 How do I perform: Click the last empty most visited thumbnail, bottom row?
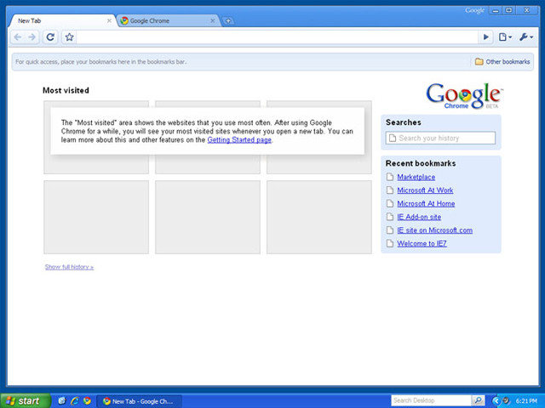319,218
